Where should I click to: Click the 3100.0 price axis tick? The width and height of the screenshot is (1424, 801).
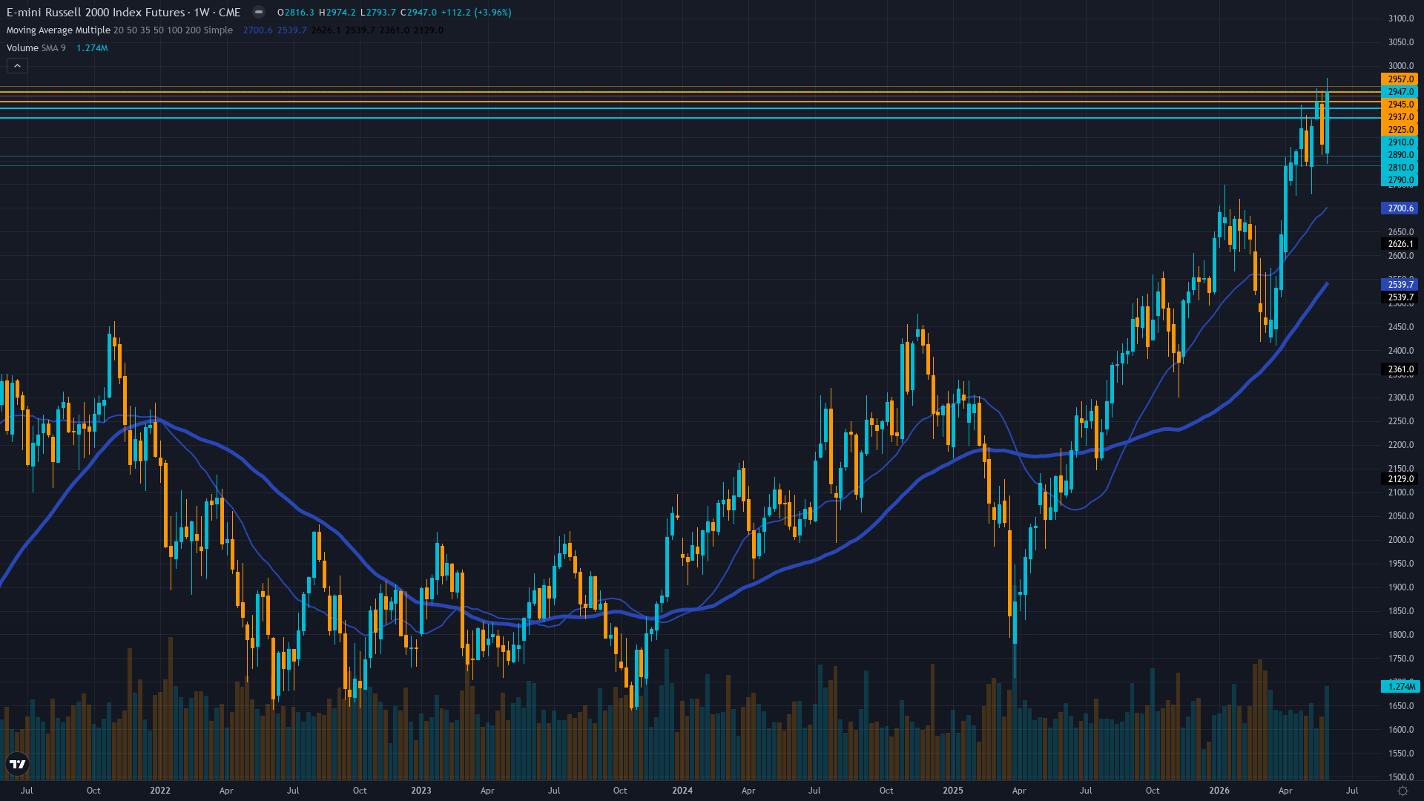1401,19
